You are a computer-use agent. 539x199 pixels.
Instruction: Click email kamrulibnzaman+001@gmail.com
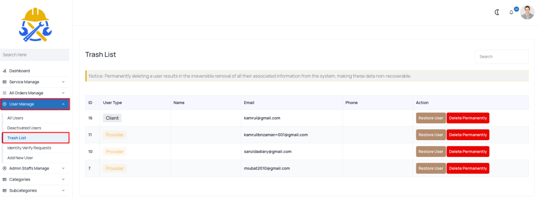276,135
